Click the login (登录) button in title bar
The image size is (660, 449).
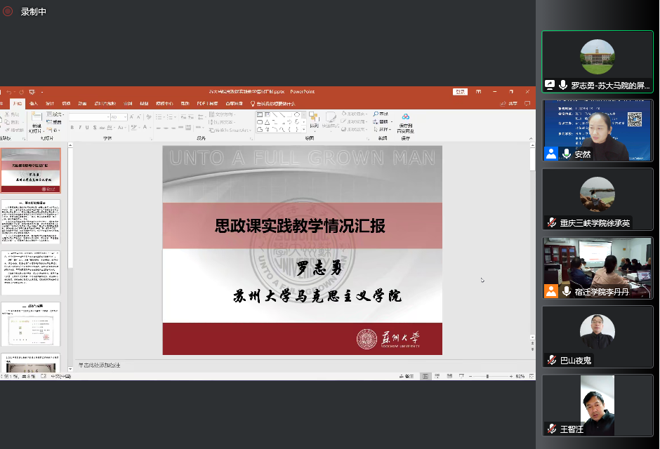click(x=460, y=92)
